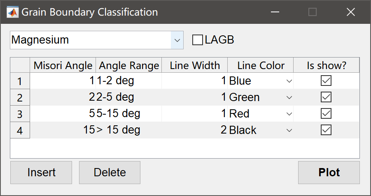Click the MATLAB logo icon in title bar

pyautogui.click(x=13, y=12)
